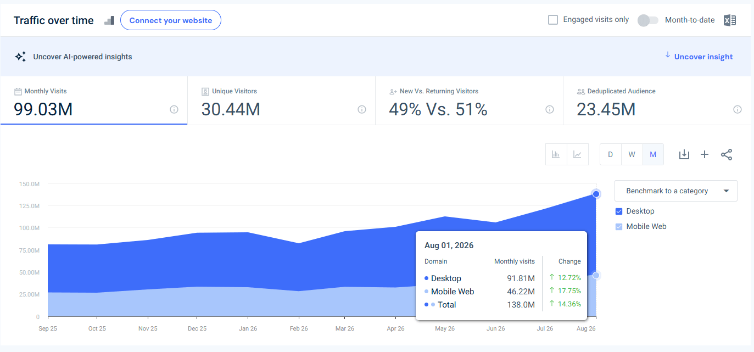
Task: Open the Monthly Visits info icon
Action: [x=174, y=109]
